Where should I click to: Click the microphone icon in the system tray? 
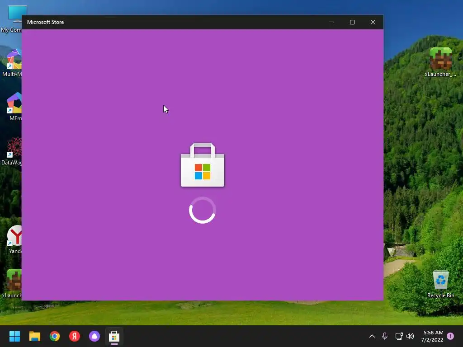(385, 336)
